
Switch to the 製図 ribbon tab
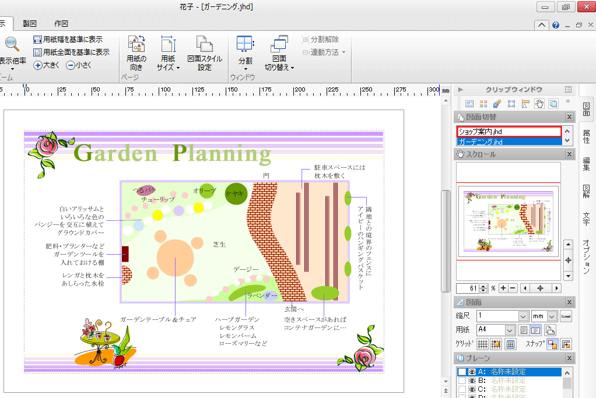click(x=30, y=23)
